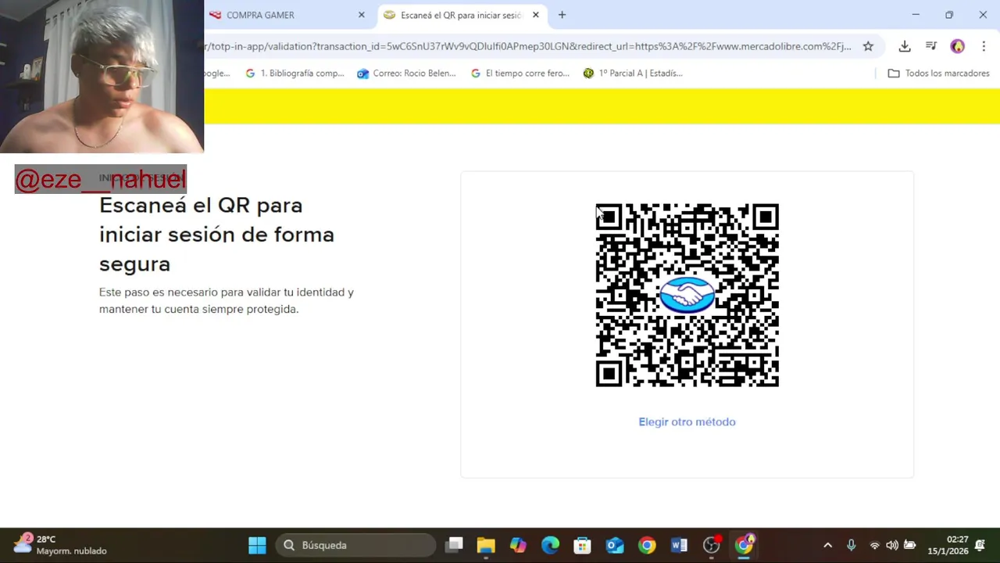Image resolution: width=1000 pixels, height=563 pixels.
Task: Open the volume tray icon
Action: tap(892, 545)
